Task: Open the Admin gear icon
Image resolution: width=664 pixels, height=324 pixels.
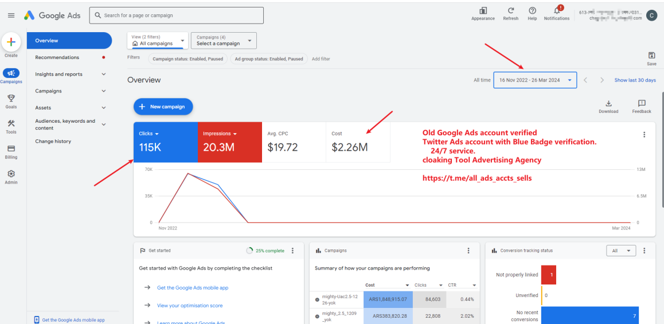Action: pyautogui.click(x=11, y=174)
